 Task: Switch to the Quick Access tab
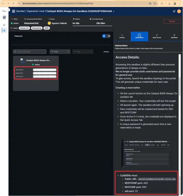click(x=157, y=36)
